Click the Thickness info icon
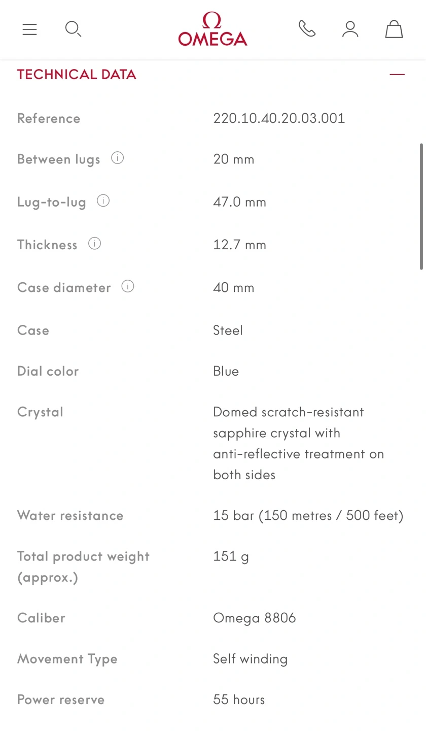426x731 pixels. (x=95, y=244)
